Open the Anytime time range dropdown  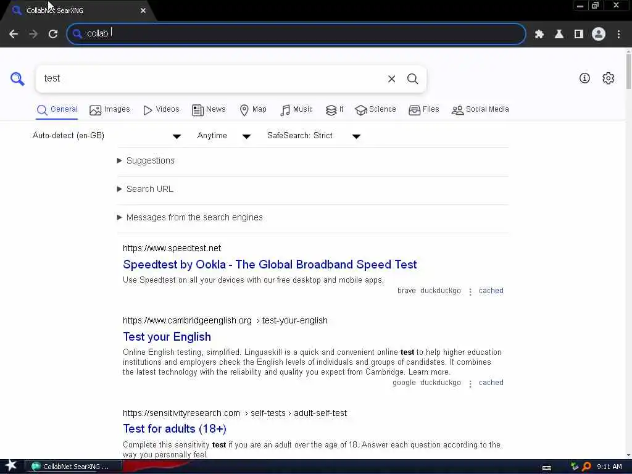(x=224, y=136)
